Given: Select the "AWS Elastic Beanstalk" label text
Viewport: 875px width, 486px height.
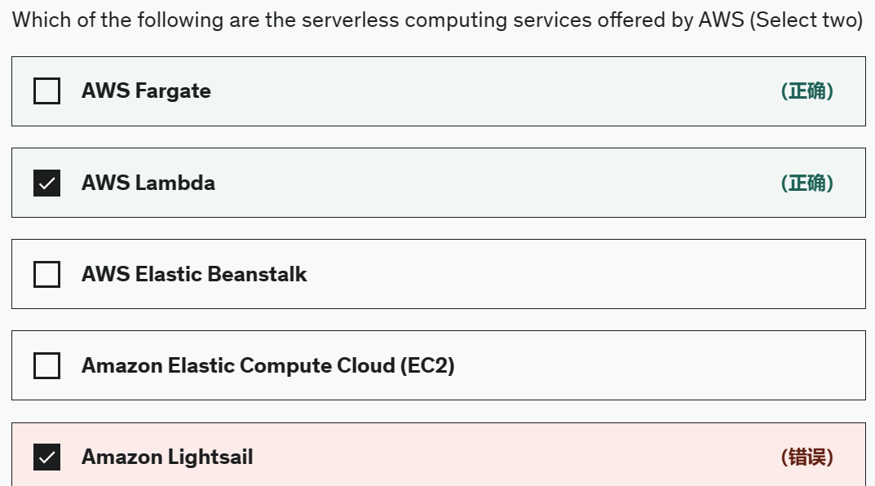Looking at the screenshot, I should pos(194,274).
